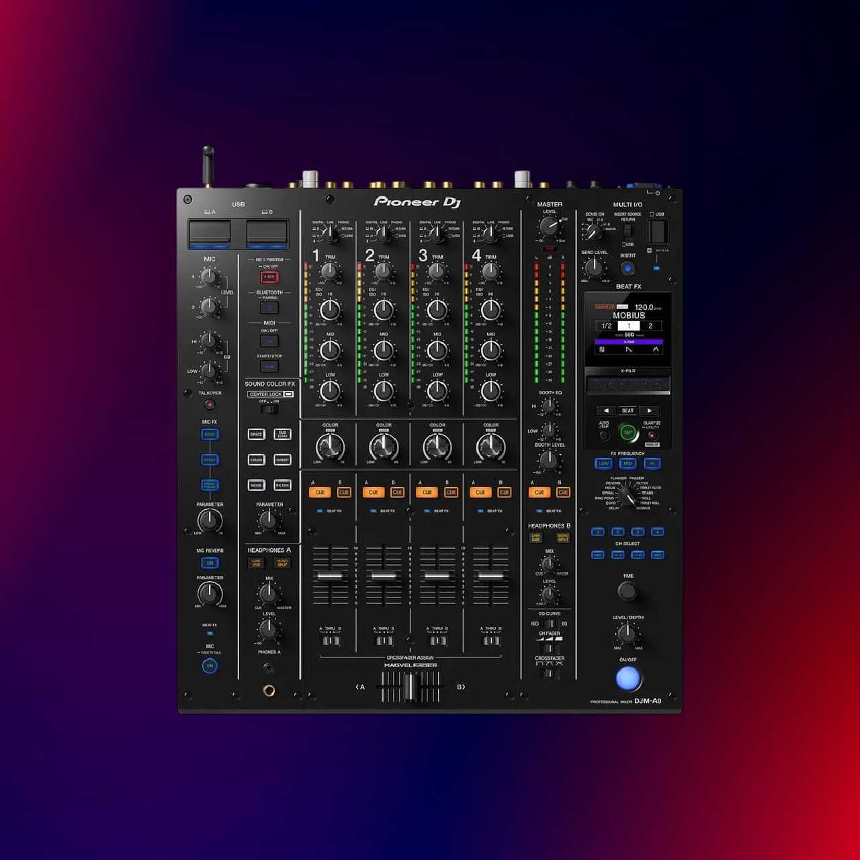Click the channel 3 fader cap

(437, 576)
